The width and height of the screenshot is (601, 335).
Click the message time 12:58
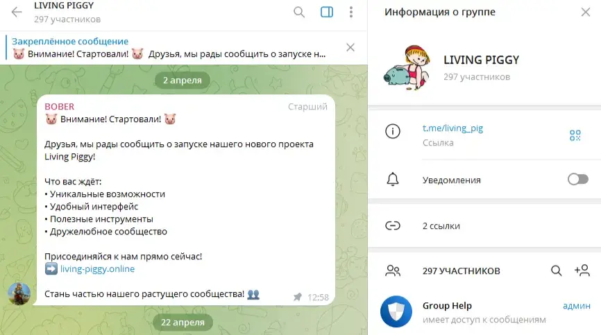(x=318, y=298)
